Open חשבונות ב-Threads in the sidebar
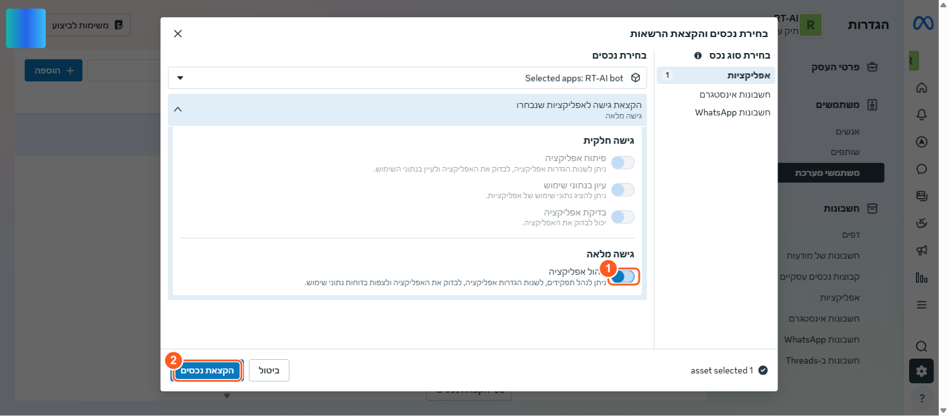 [x=823, y=360]
